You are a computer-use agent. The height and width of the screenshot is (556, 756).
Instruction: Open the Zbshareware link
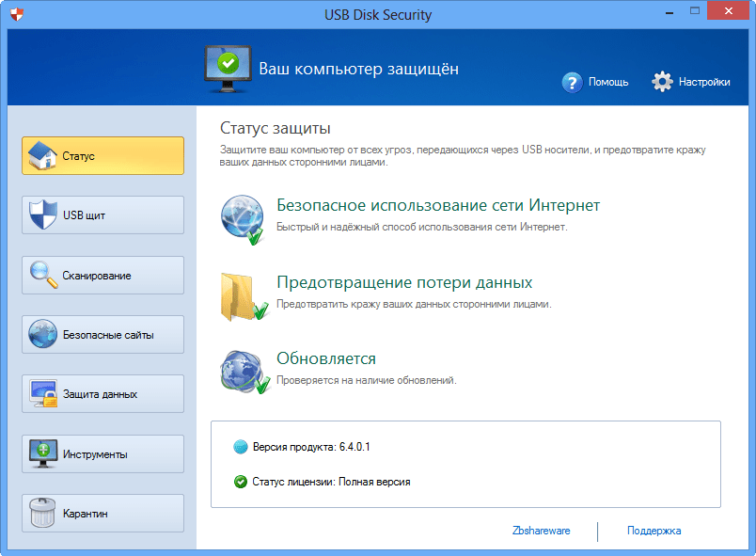coord(541,531)
